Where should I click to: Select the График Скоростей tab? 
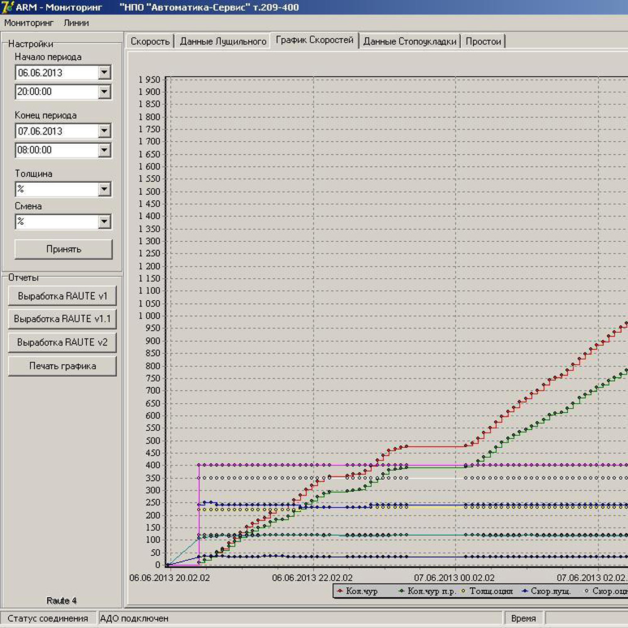pos(315,40)
